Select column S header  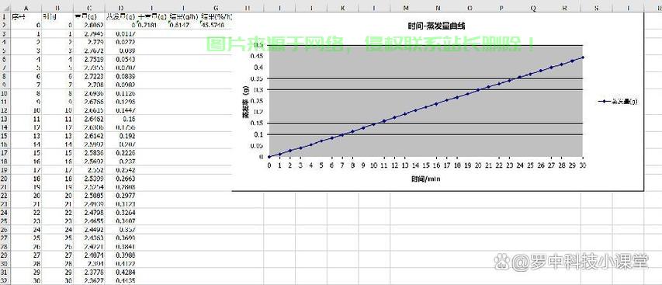click(x=596, y=8)
